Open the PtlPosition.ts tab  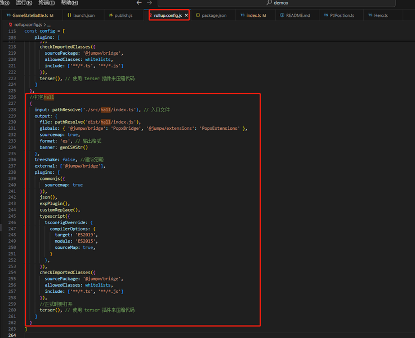[342, 15]
